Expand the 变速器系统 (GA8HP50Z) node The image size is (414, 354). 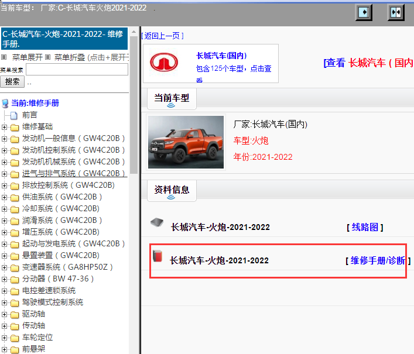pyautogui.click(x=4, y=267)
